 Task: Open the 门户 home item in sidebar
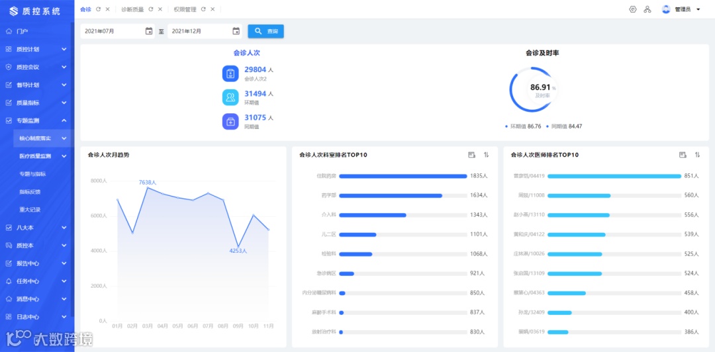coord(36,31)
